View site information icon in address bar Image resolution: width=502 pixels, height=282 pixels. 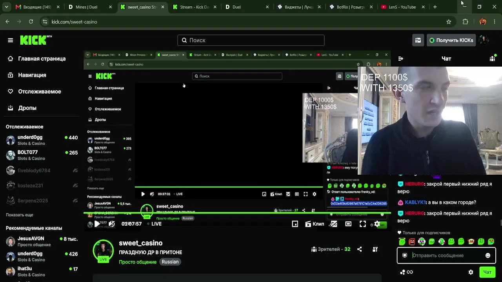coord(45,22)
